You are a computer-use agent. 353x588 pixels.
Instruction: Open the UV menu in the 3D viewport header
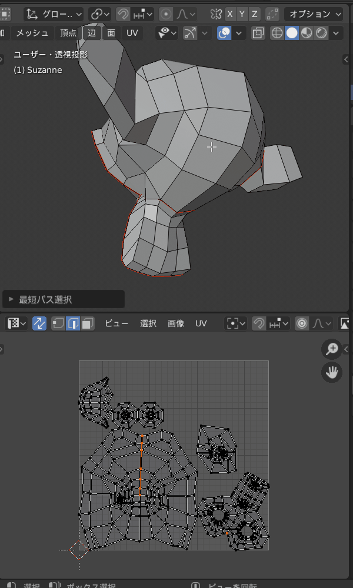[132, 33]
